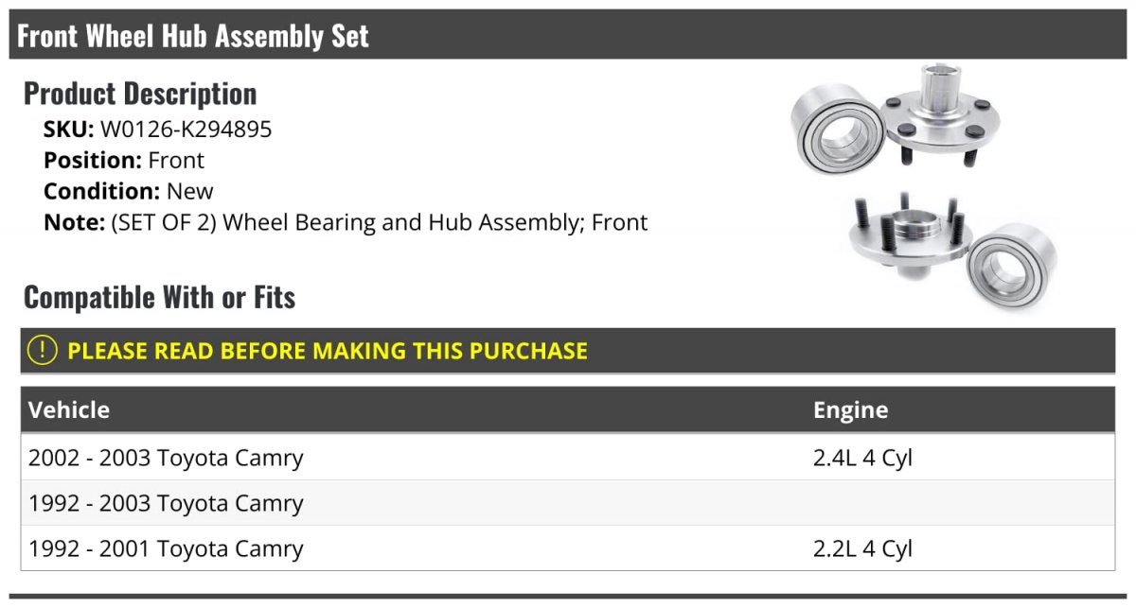
Task: Click the Engine column header
Action: [x=850, y=409]
